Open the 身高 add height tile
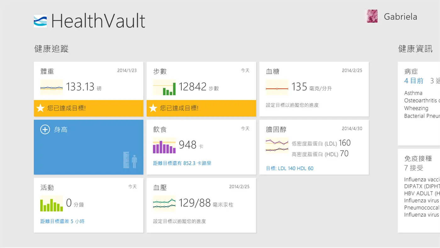This screenshot has height=248, width=440. pos(89,147)
